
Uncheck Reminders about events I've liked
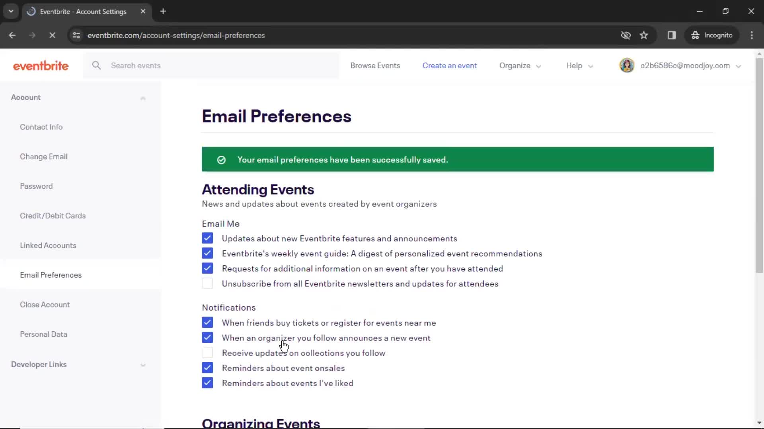207,383
